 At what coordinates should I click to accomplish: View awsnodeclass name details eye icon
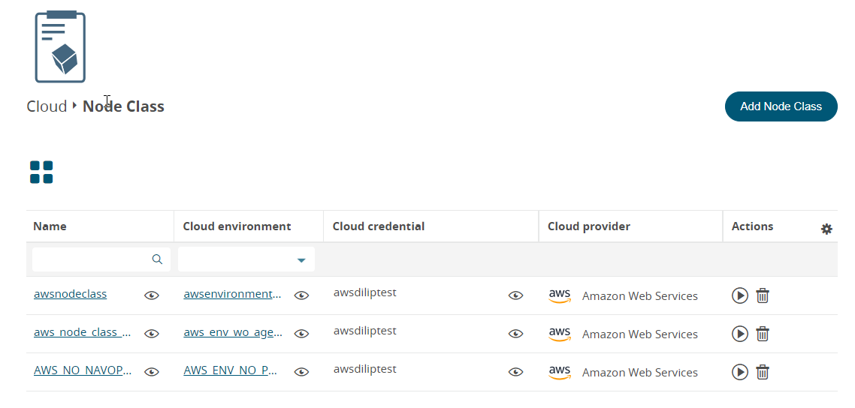[x=152, y=295]
